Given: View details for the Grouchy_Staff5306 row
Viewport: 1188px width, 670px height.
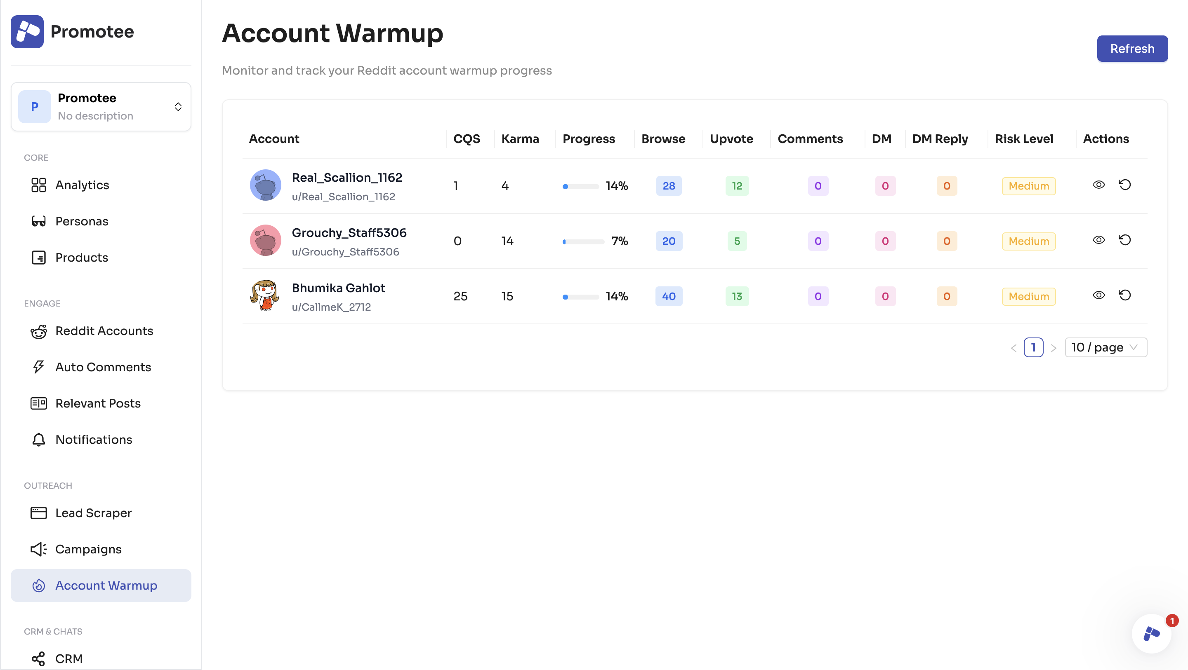Looking at the screenshot, I should coord(1099,240).
